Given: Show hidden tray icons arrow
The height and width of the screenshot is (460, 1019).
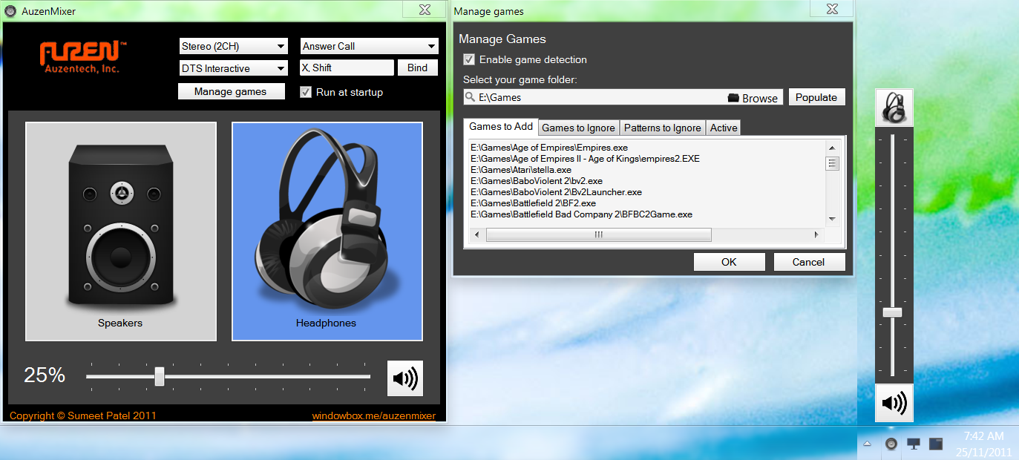Looking at the screenshot, I should tap(867, 444).
